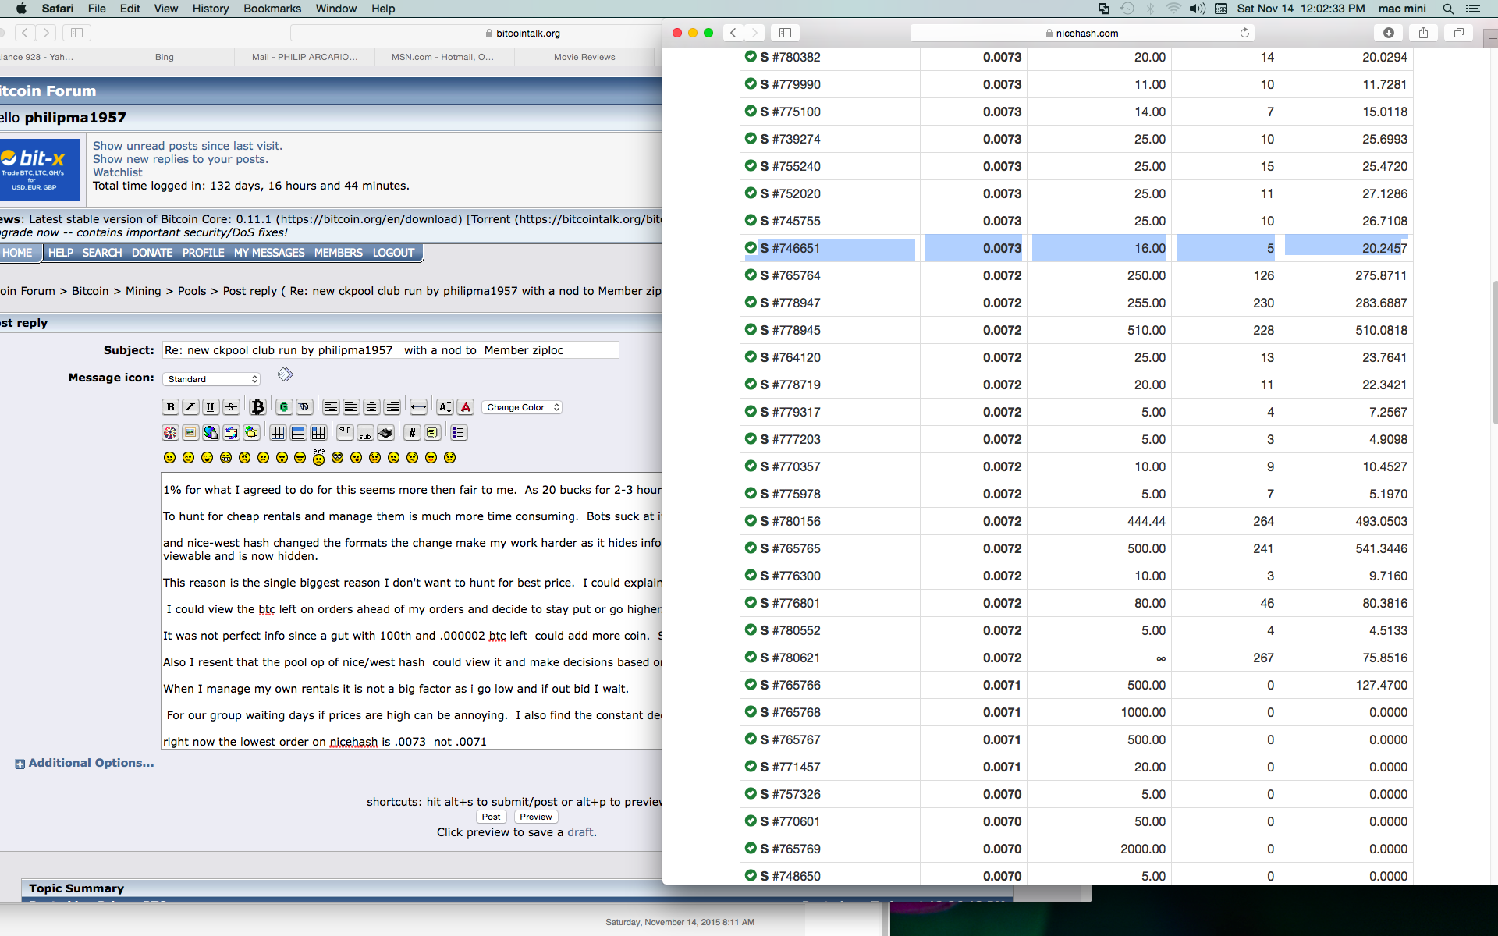Screen dimensions: 1498x936
Task: Insert subscript text
Action: [x=365, y=434]
